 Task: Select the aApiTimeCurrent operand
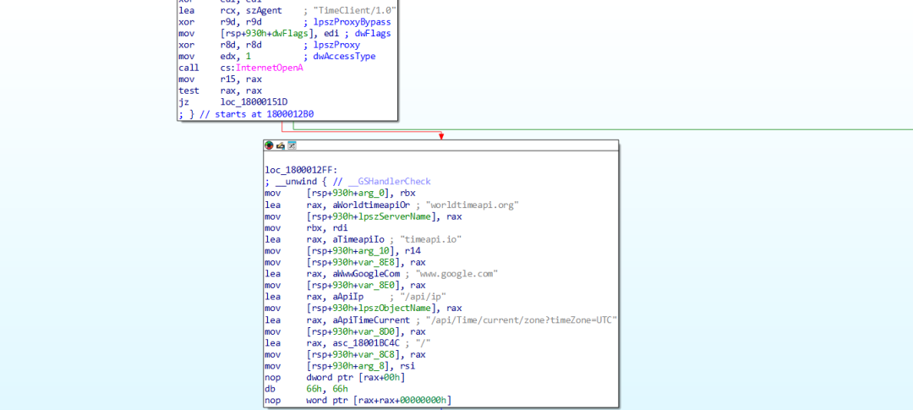(x=369, y=320)
